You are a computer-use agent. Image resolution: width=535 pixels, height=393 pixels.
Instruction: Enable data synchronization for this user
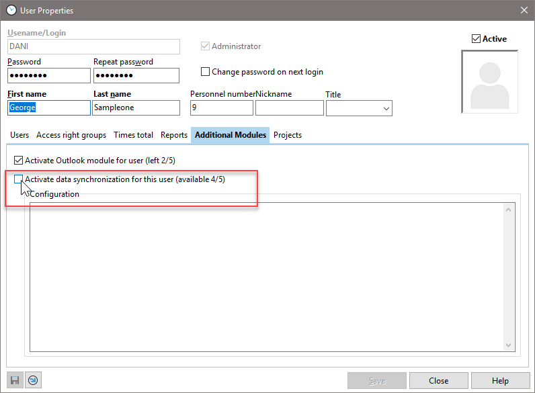coord(19,179)
